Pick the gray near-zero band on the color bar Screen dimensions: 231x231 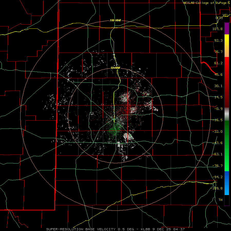(227, 114)
